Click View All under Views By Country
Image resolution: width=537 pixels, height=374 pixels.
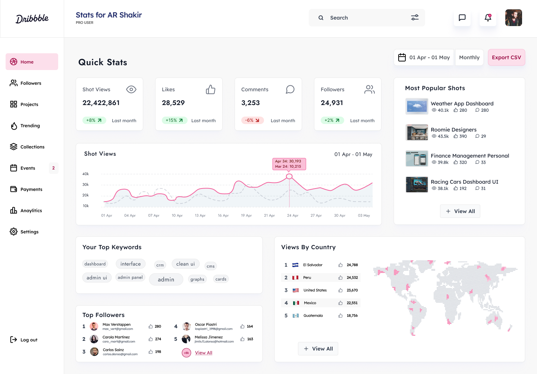tap(318, 349)
